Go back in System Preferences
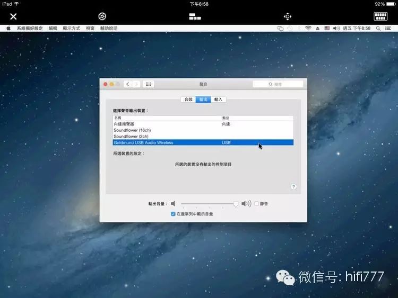This screenshot has width=398, height=298. pyautogui.click(x=128, y=84)
